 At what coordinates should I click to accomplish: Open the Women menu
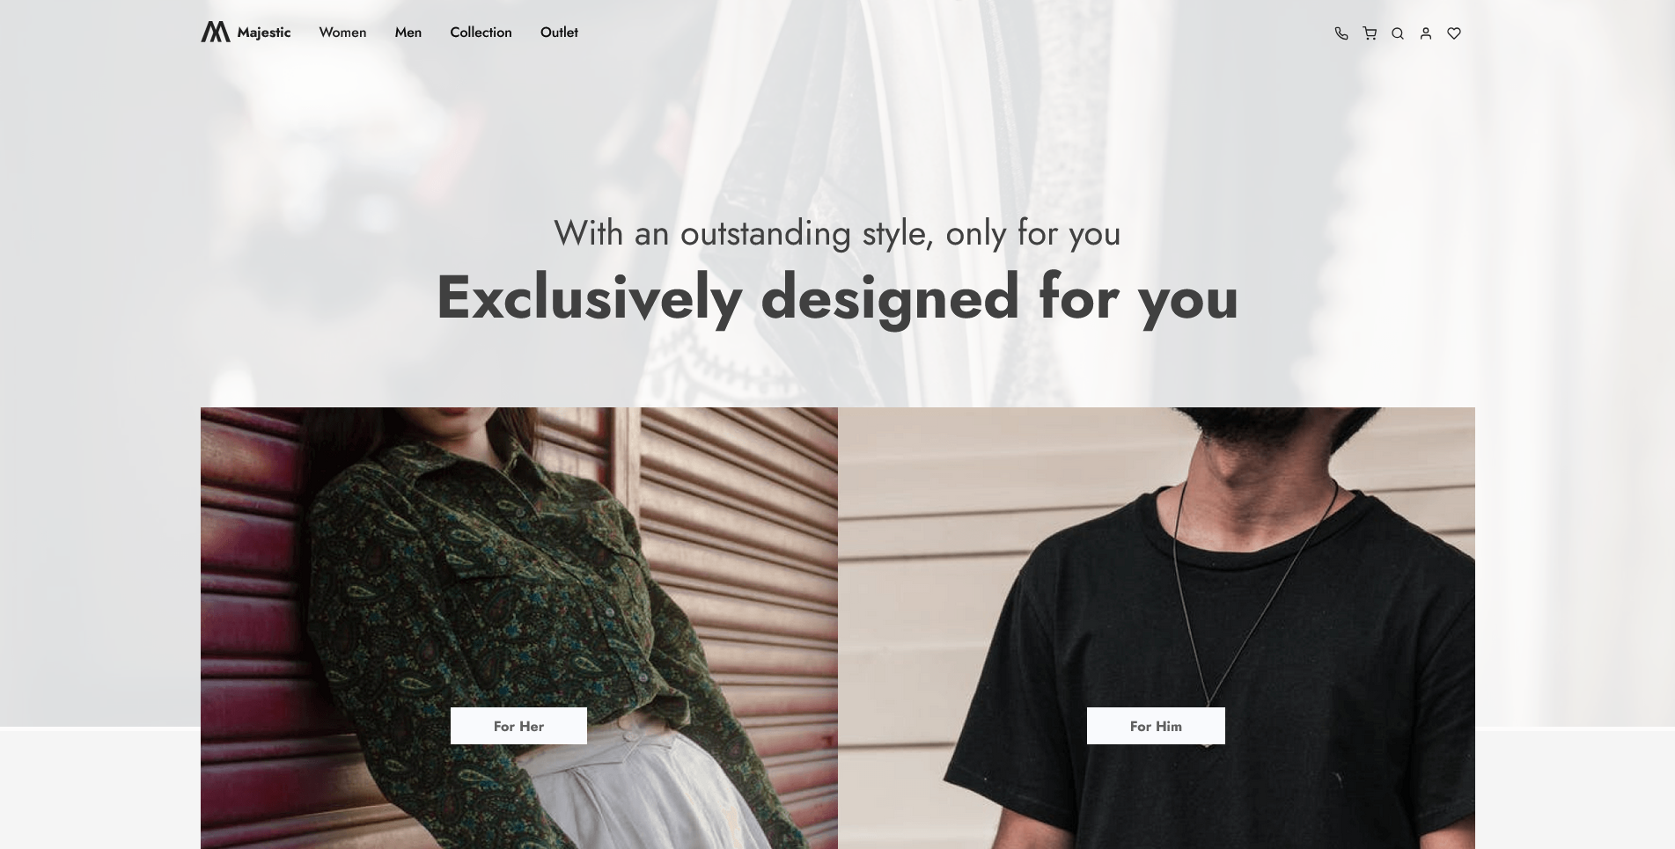tap(342, 33)
